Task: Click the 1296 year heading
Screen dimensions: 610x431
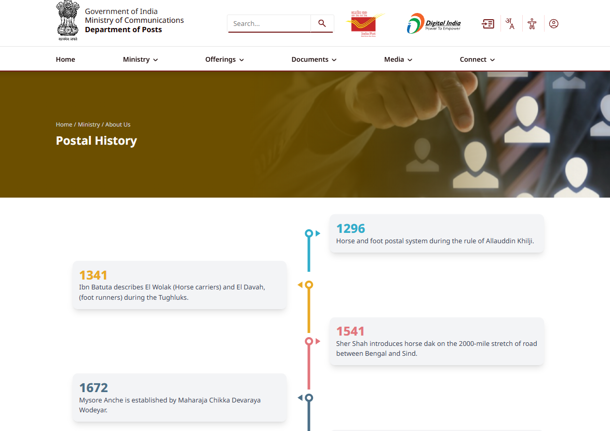Action: click(350, 229)
